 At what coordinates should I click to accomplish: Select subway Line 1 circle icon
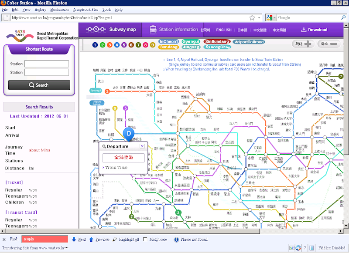[x=95, y=45]
